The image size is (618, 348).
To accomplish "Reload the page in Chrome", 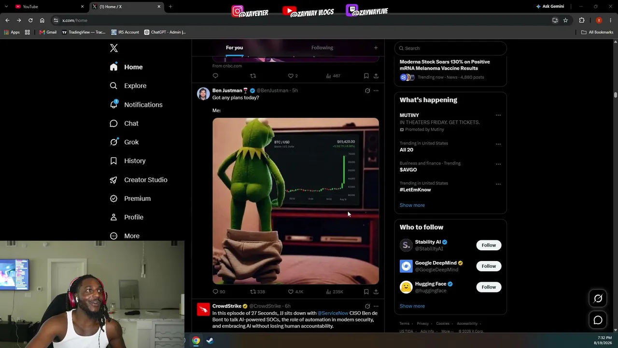I will pos(30,20).
